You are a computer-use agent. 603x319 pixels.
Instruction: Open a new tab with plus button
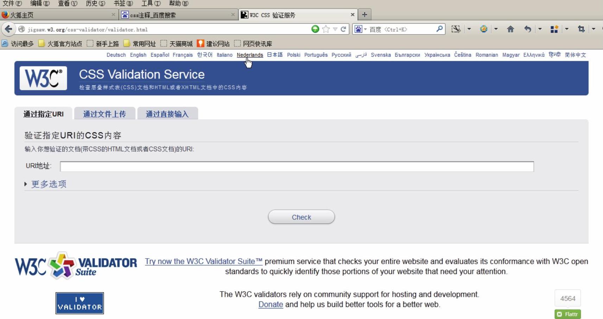[364, 14]
